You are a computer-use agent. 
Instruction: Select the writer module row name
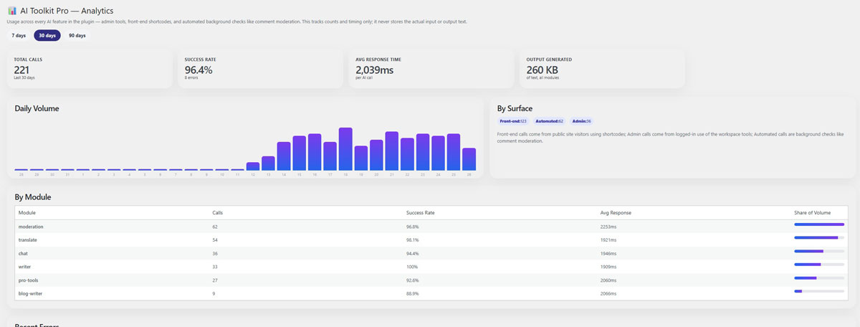pos(24,267)
